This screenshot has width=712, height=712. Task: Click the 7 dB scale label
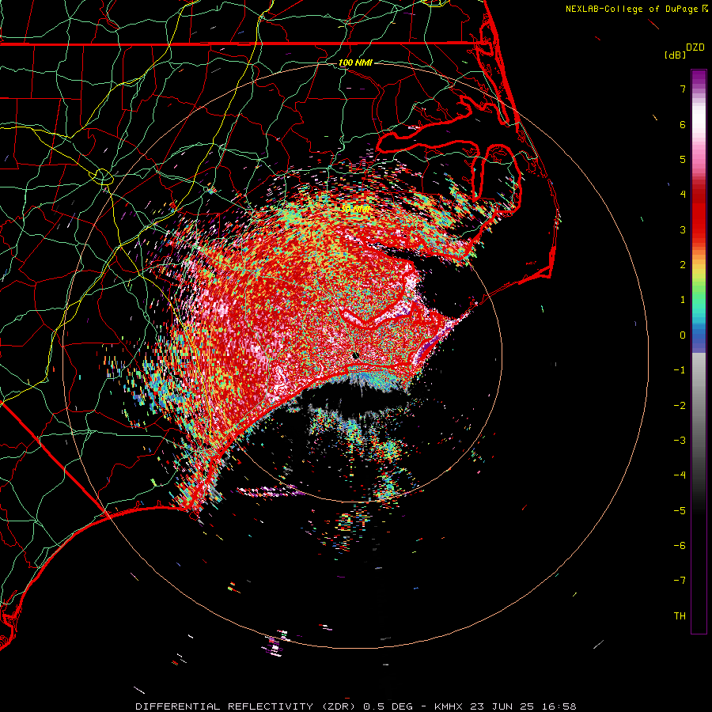pos(683,89)
